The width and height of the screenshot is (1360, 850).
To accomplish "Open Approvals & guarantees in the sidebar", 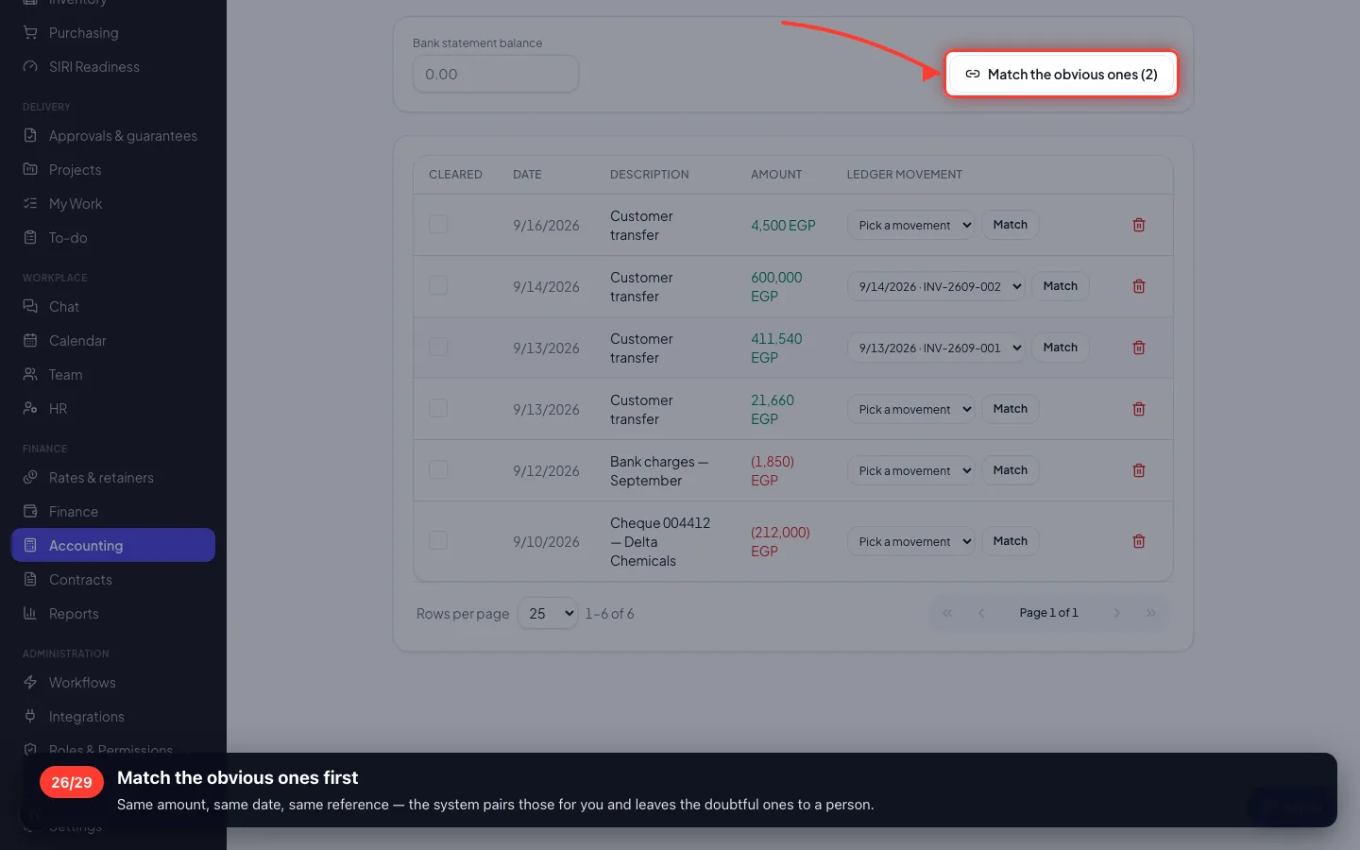I will point(113,136).
